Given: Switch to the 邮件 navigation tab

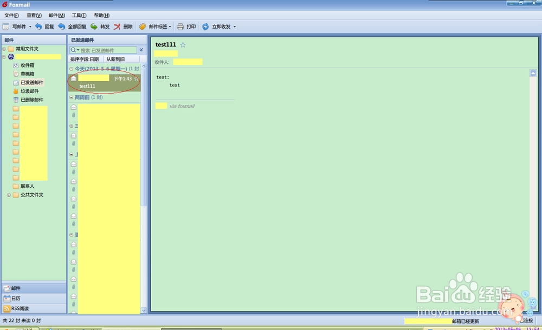Looking at the screenshot, I should click(x=34, y=288).
